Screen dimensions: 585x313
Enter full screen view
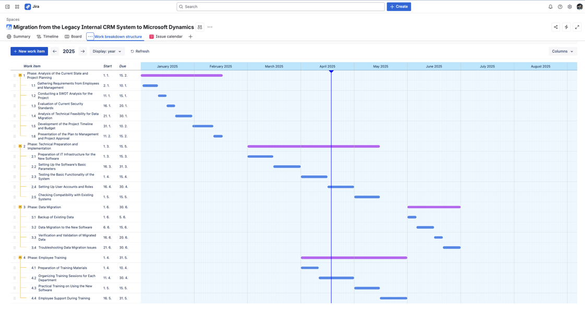(x=577, y=27)
